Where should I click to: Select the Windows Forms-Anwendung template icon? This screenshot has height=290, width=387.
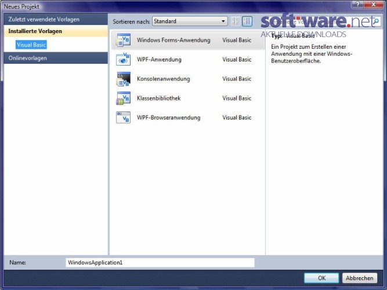[x=123, y=40]
